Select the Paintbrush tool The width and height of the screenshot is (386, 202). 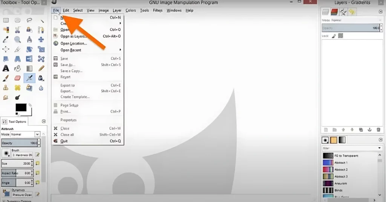coord(6,78)
